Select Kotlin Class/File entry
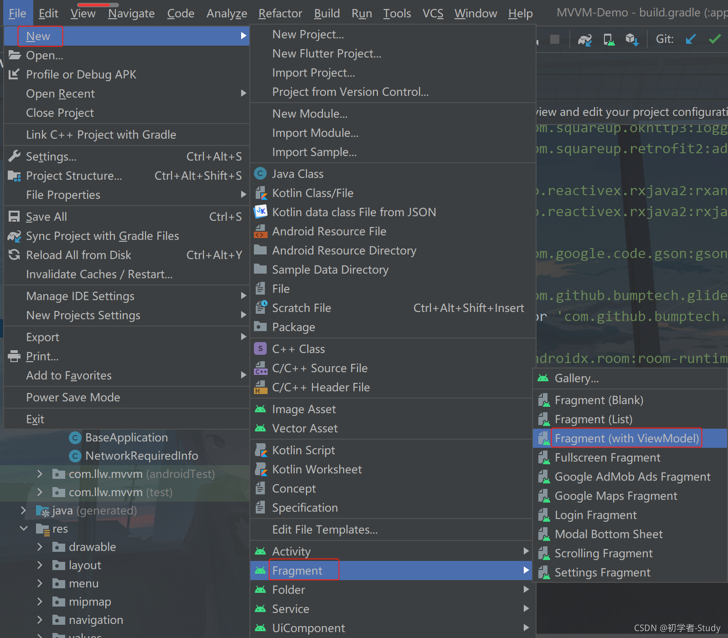This screenshot has width=728, height=638. click(393, 193)
